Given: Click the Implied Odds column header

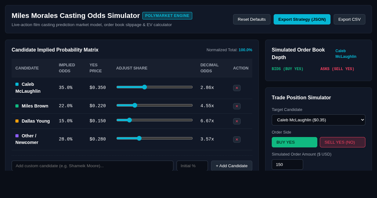Looking at the screenshot, I should point(67,68).
